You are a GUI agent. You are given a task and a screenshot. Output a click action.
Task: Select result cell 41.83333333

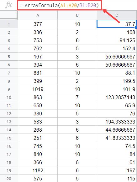point(117,138)
